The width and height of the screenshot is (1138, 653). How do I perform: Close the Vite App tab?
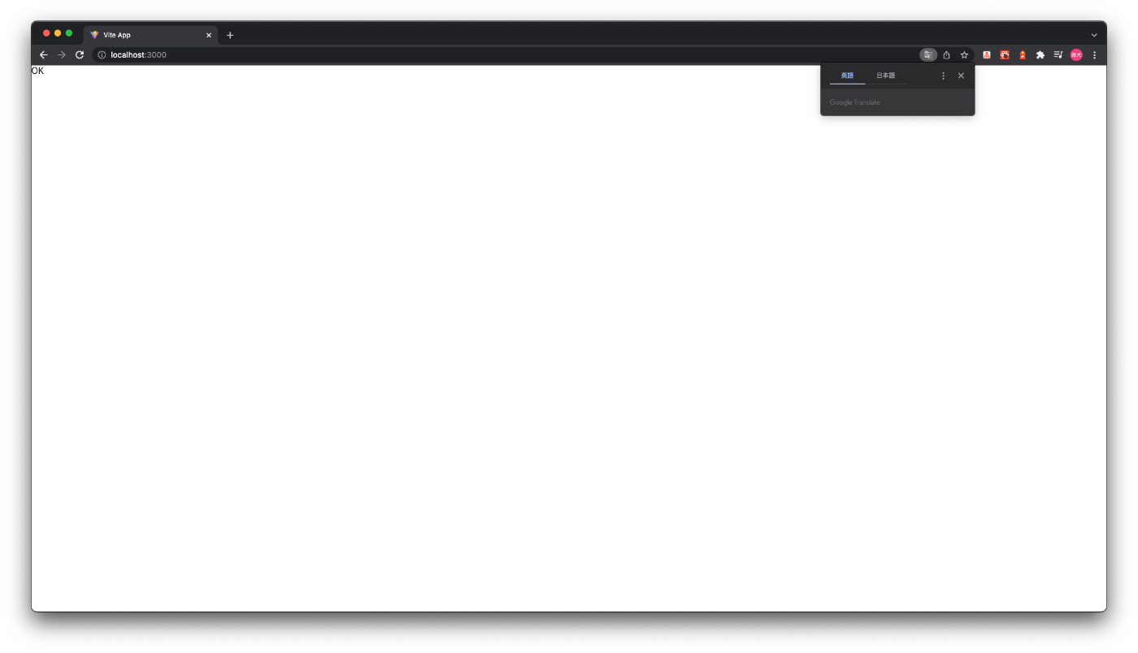click(x=208, y=35)
